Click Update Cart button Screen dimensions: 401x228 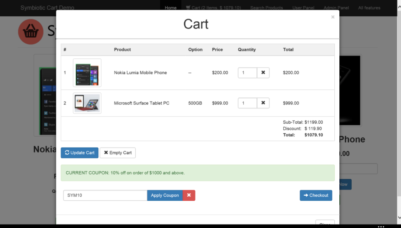(x=79, y=153)
